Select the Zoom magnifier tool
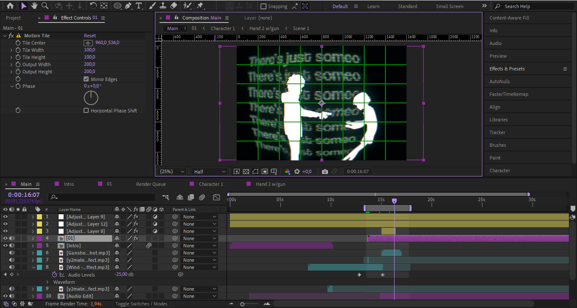 pos(45,6)
